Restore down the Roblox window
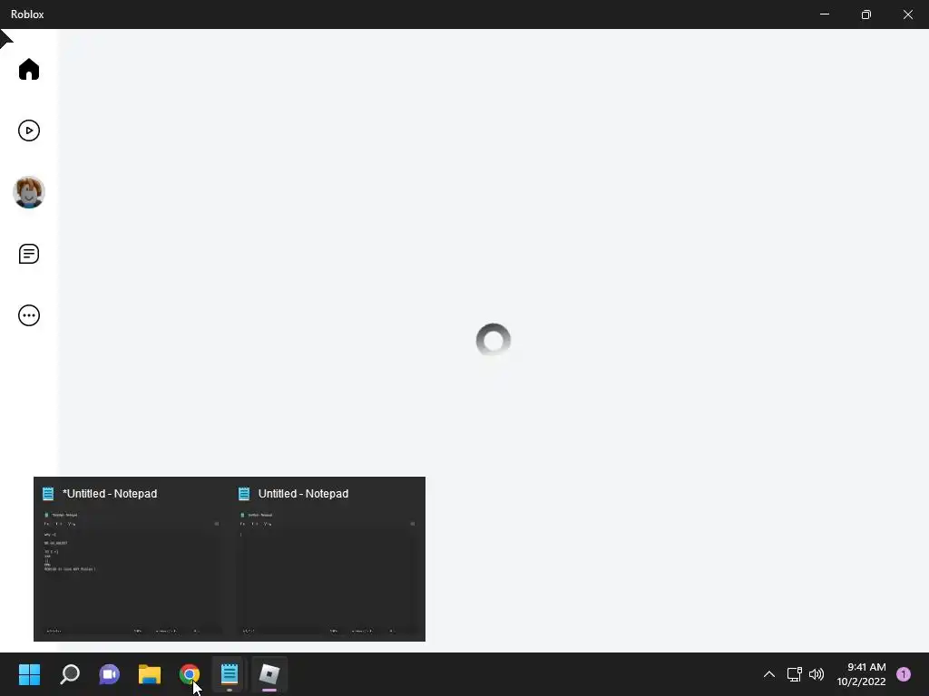 click(x=866, y=14)
